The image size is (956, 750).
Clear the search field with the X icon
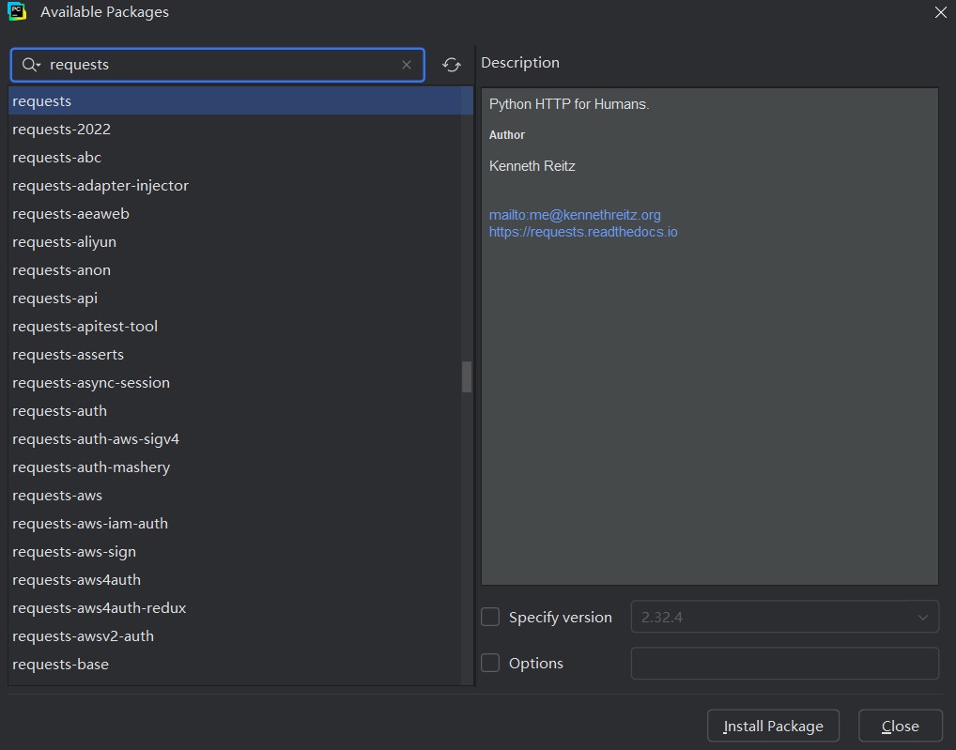407,65
